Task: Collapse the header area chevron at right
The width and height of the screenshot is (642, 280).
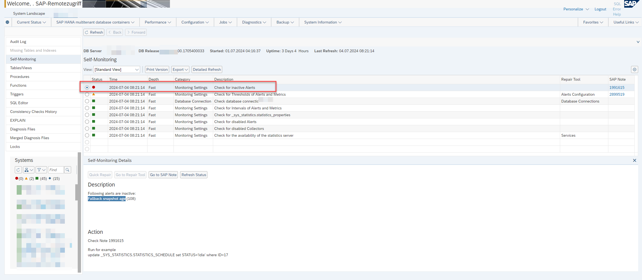Action: (638, 42)
